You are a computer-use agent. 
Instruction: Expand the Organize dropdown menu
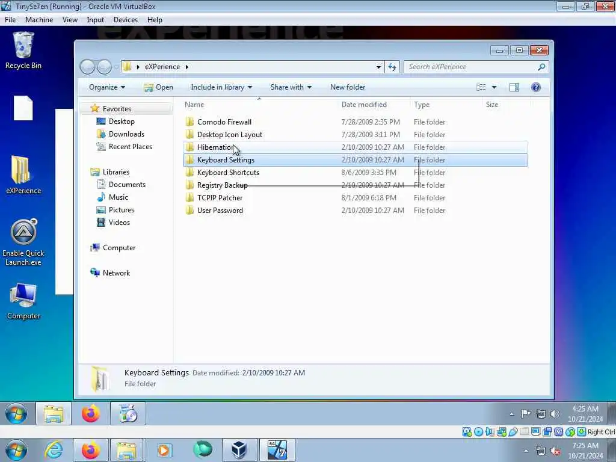[107, 87]
